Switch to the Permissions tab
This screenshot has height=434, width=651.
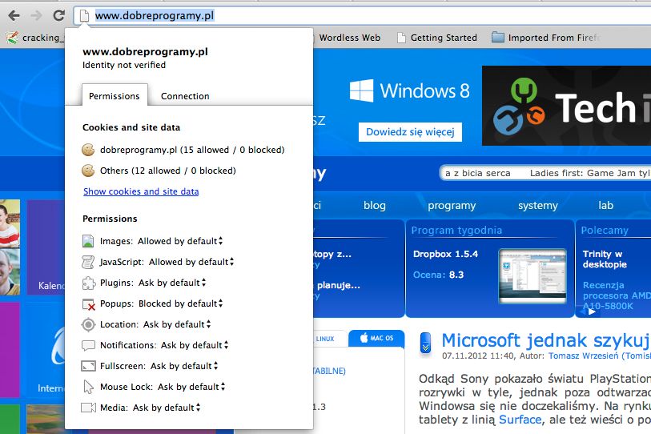115,96
